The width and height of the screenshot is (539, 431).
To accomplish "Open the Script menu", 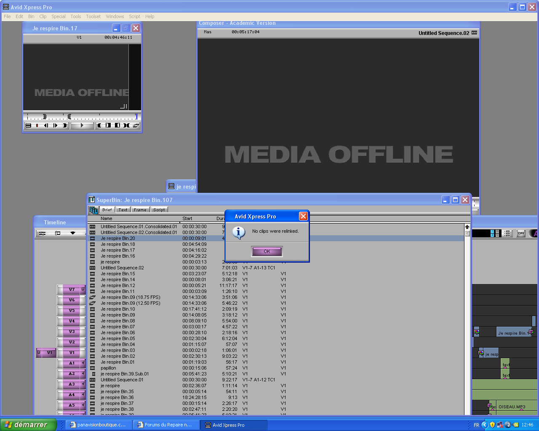I will [x=135, y=16].
